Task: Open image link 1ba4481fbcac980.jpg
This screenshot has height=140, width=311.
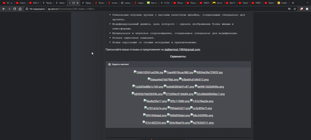Action: pyautogui.click(x=179, y=72)
